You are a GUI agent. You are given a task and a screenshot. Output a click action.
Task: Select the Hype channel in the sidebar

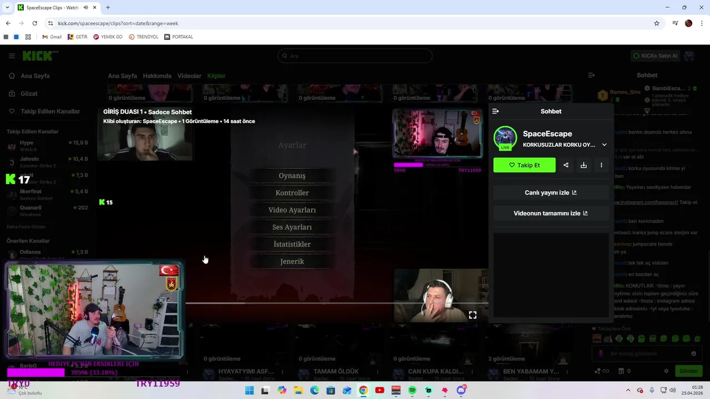[x=47, y=146]
